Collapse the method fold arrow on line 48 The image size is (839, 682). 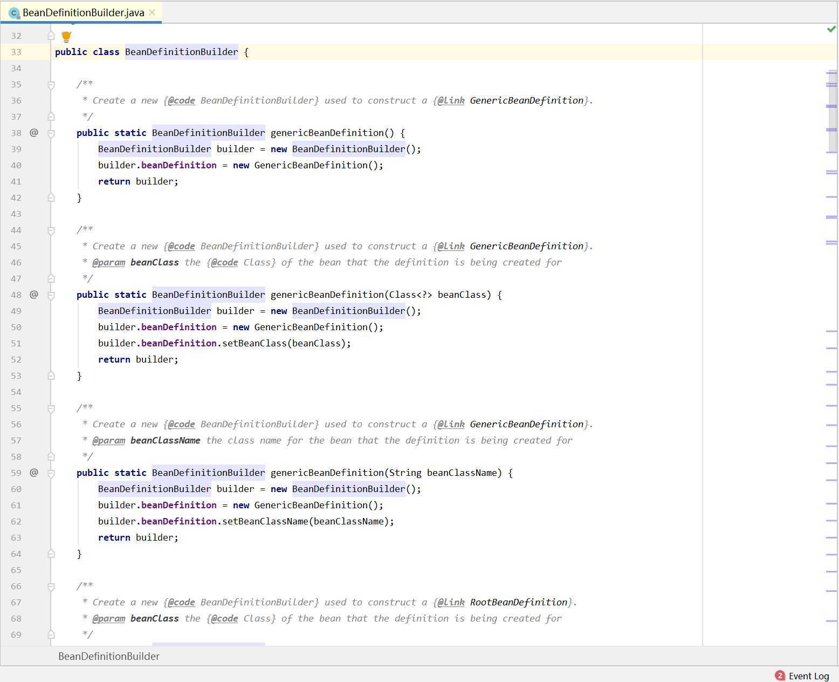point(51,295)
